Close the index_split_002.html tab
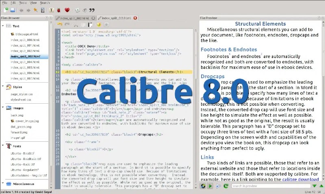 tap(93, 18)
